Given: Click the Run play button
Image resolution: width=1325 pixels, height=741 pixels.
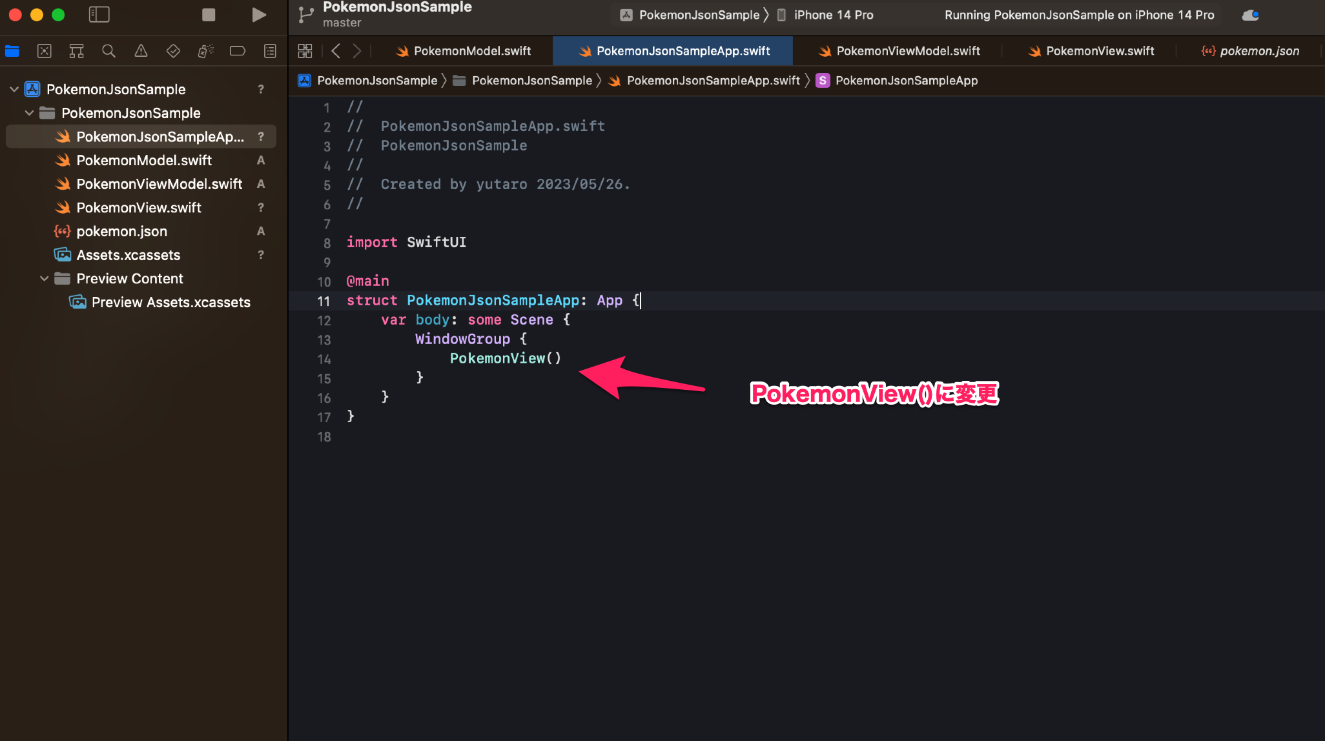Looking at the screenshot, I should pos(259,15).
